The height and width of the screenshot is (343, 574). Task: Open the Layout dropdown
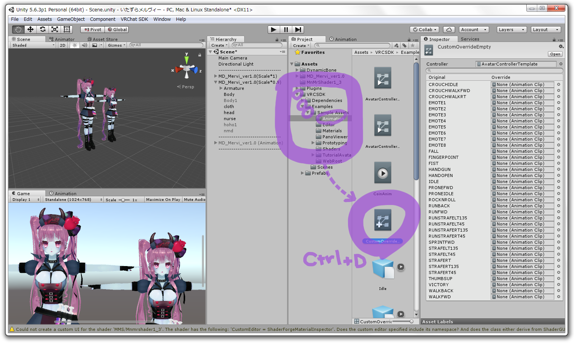546,30
